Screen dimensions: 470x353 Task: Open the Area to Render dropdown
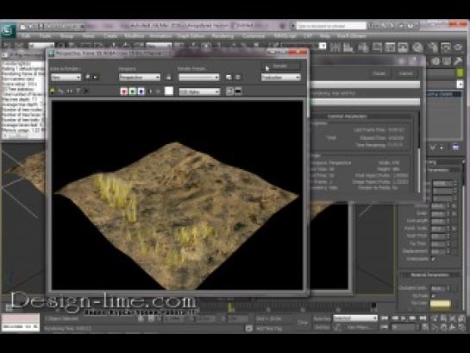[66, 78]
